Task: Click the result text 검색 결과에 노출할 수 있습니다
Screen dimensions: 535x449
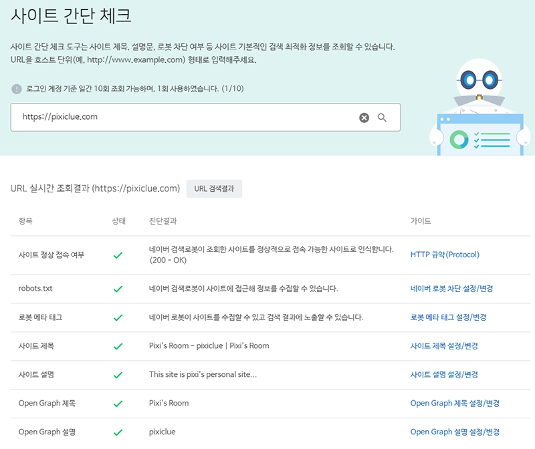Action: [256, 317]
